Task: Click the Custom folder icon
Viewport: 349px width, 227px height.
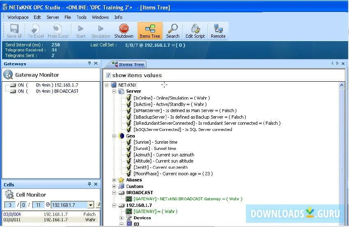Action: pyautogui.click(x=121, y=186)
